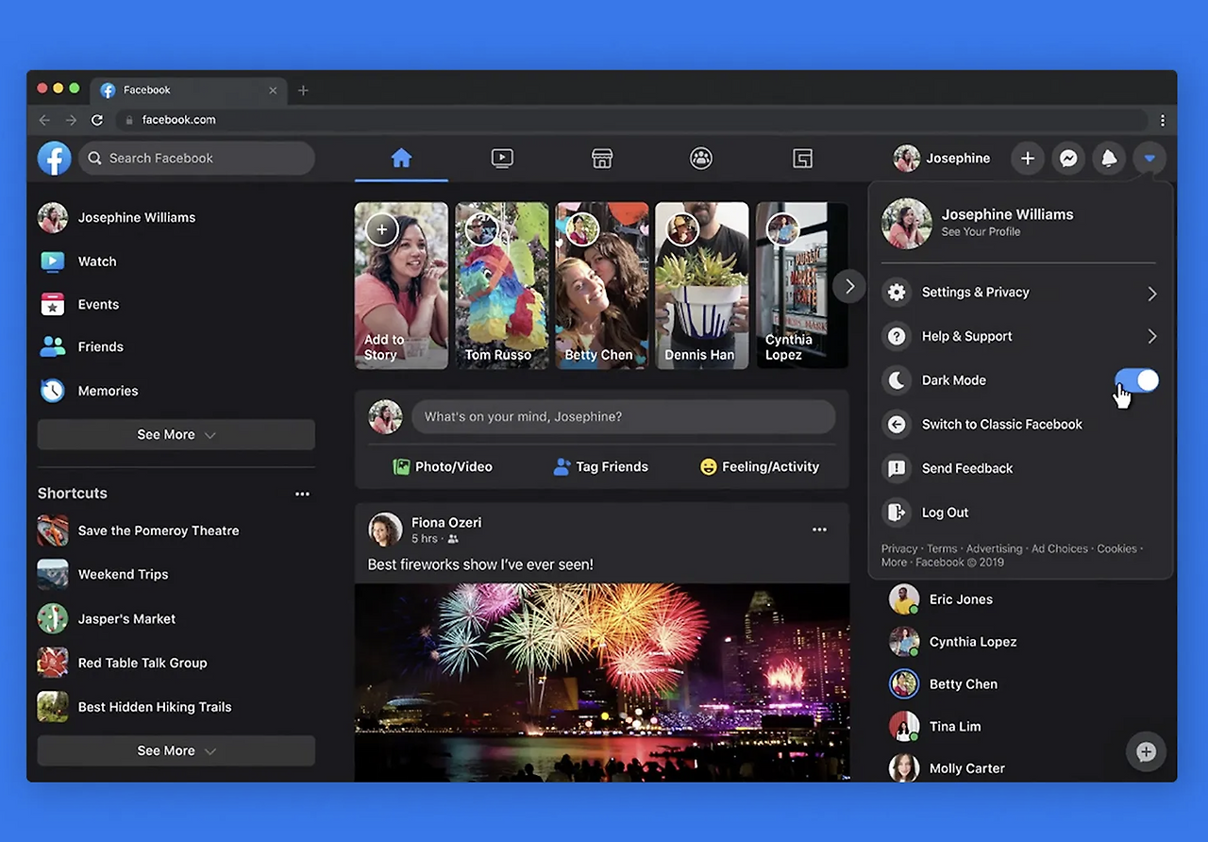The height and width of the screenshot is (842, 1208).
Task: Start a new message with plus button
Action: pos(1146,752)
